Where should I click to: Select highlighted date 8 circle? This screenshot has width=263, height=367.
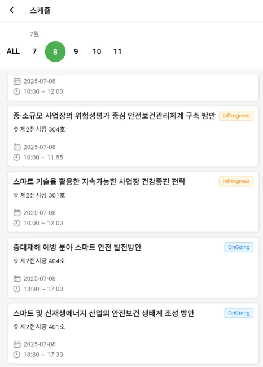[55, 51]
